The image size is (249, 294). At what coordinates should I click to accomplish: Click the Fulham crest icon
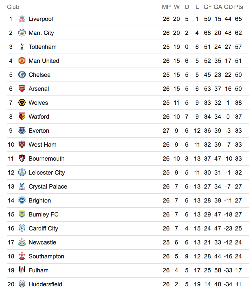click(x=22, y=270)
